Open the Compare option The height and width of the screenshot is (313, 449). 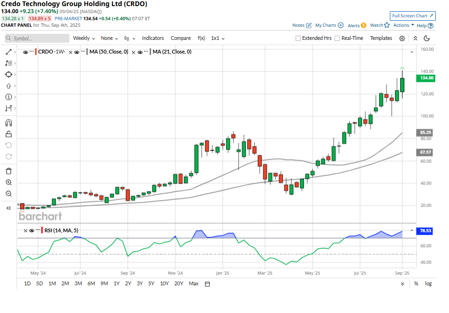(181, 38)
